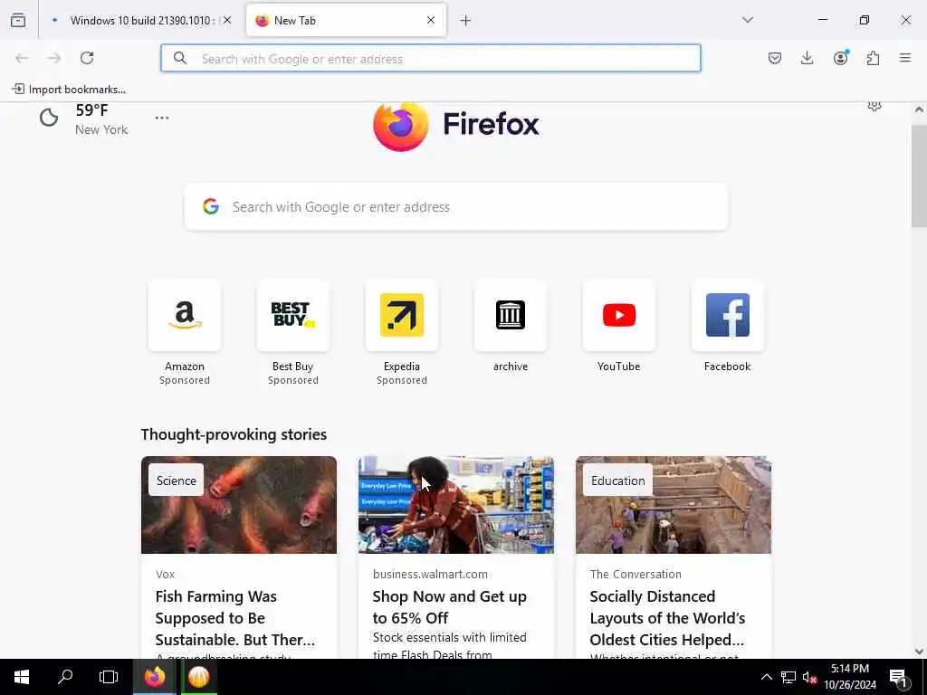Open the notification center icon
This screenshot has height=695, width=927.
pos(899,677)
